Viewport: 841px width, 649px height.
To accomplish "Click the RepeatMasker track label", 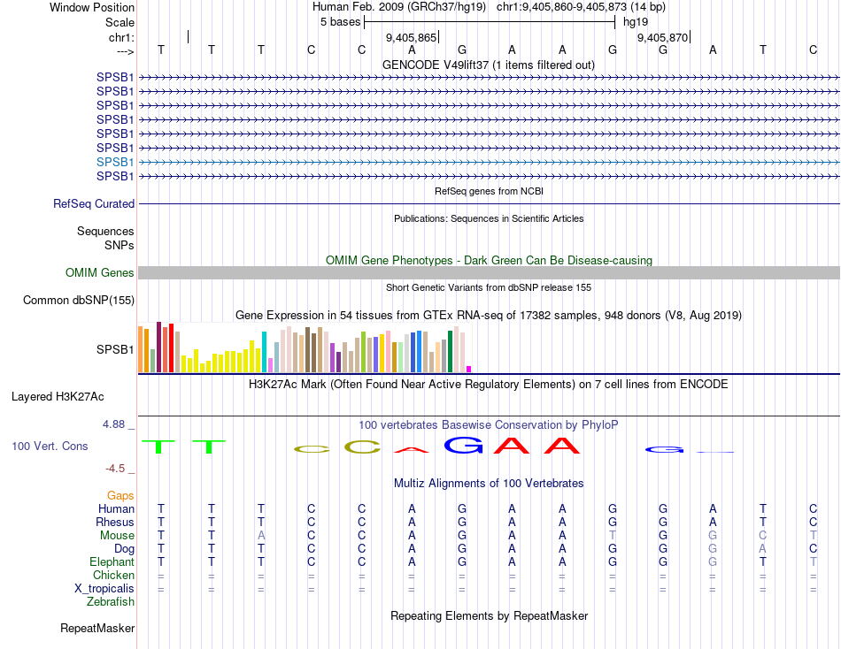I will pyautogui.click(x=97, y=628).
